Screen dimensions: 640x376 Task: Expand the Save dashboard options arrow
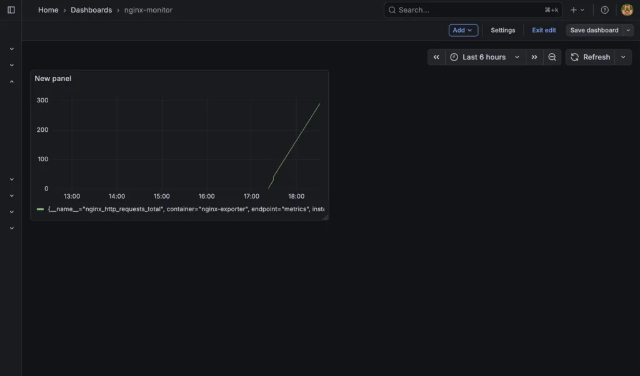pyautogui.click(x=628, y=30)
